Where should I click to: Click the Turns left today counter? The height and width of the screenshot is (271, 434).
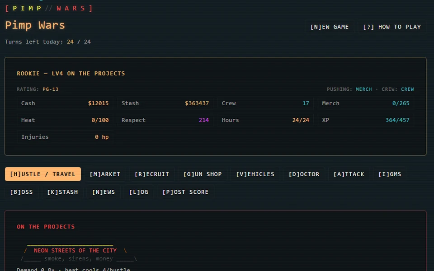point(48,42)
